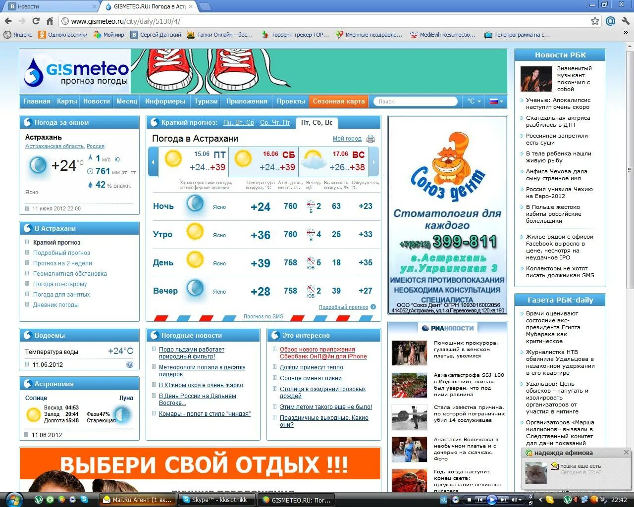The height and width of the screenshot is (507, 634).
Task: Open Прогноз по SMS link
Action: pos(264,316)
